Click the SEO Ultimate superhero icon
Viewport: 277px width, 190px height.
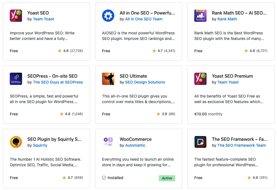[108, 79]
